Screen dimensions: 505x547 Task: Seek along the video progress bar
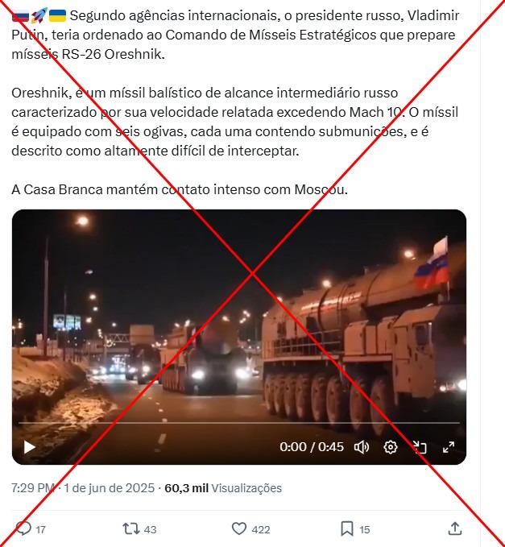coord(239,423)
